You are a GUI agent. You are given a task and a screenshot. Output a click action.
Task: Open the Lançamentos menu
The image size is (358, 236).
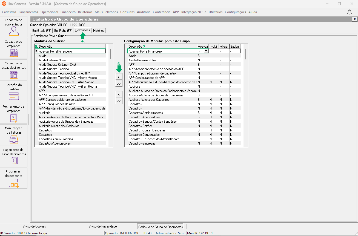coord(28,12)
